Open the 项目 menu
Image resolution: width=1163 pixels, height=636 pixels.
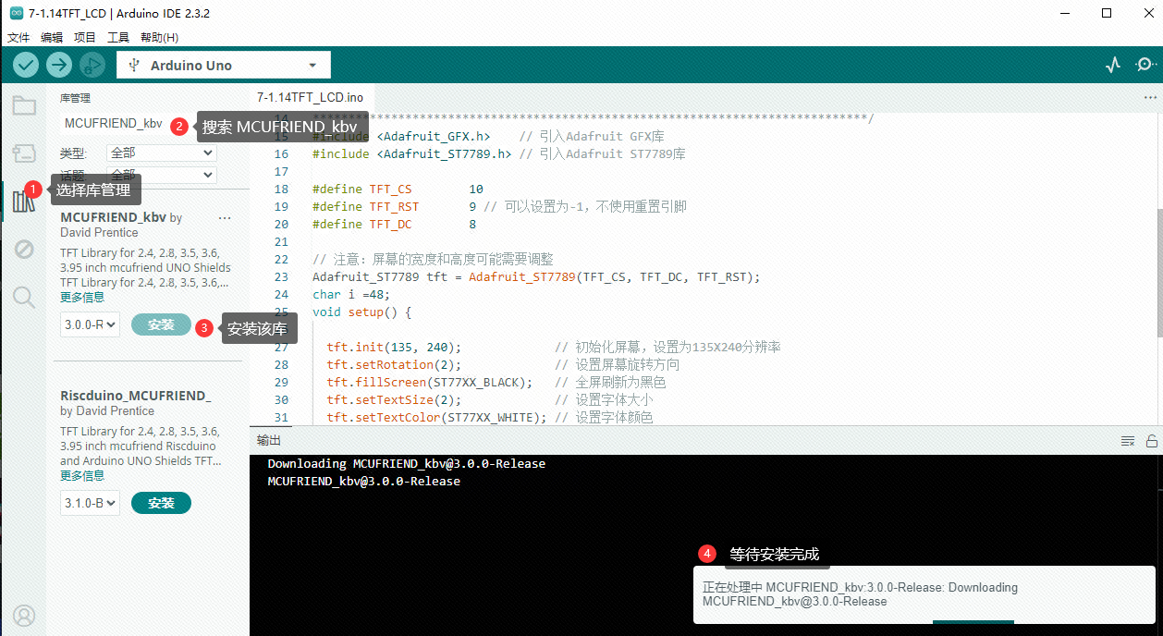85,37
